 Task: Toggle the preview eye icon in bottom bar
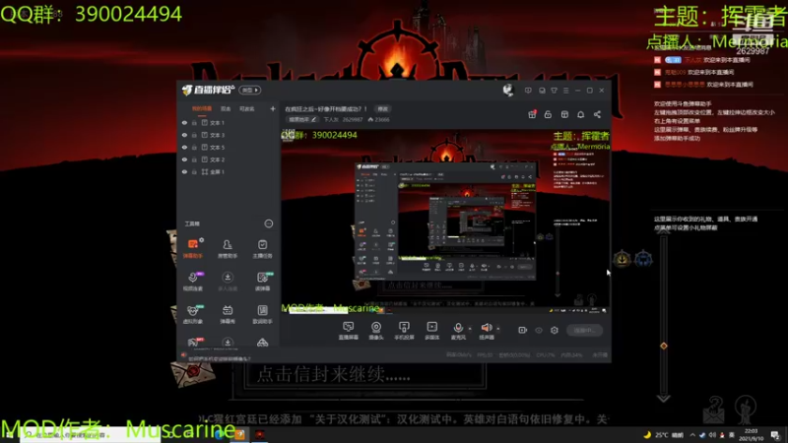point(539,330)
